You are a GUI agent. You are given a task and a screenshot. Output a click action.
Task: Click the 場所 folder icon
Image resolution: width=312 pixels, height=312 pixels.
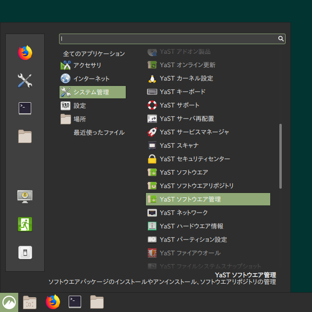(65, 119)
